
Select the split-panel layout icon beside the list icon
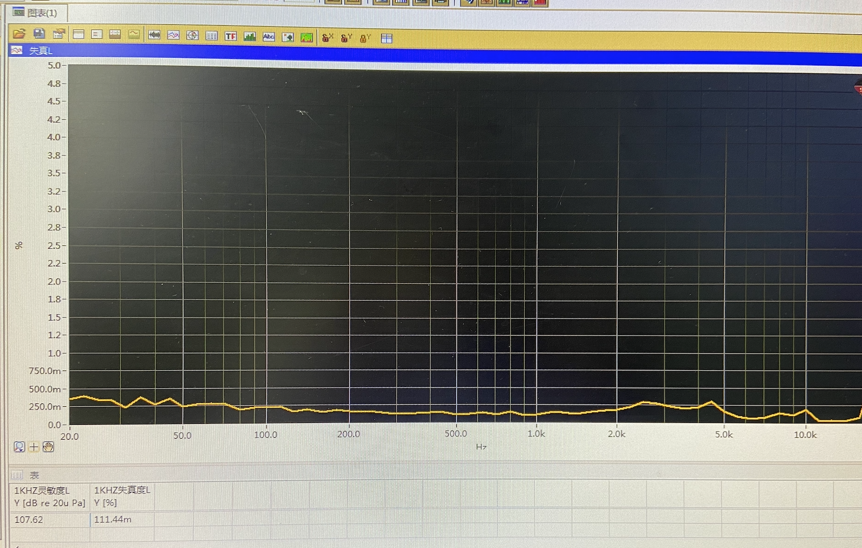pyautogui.click(x=115, y=34)
